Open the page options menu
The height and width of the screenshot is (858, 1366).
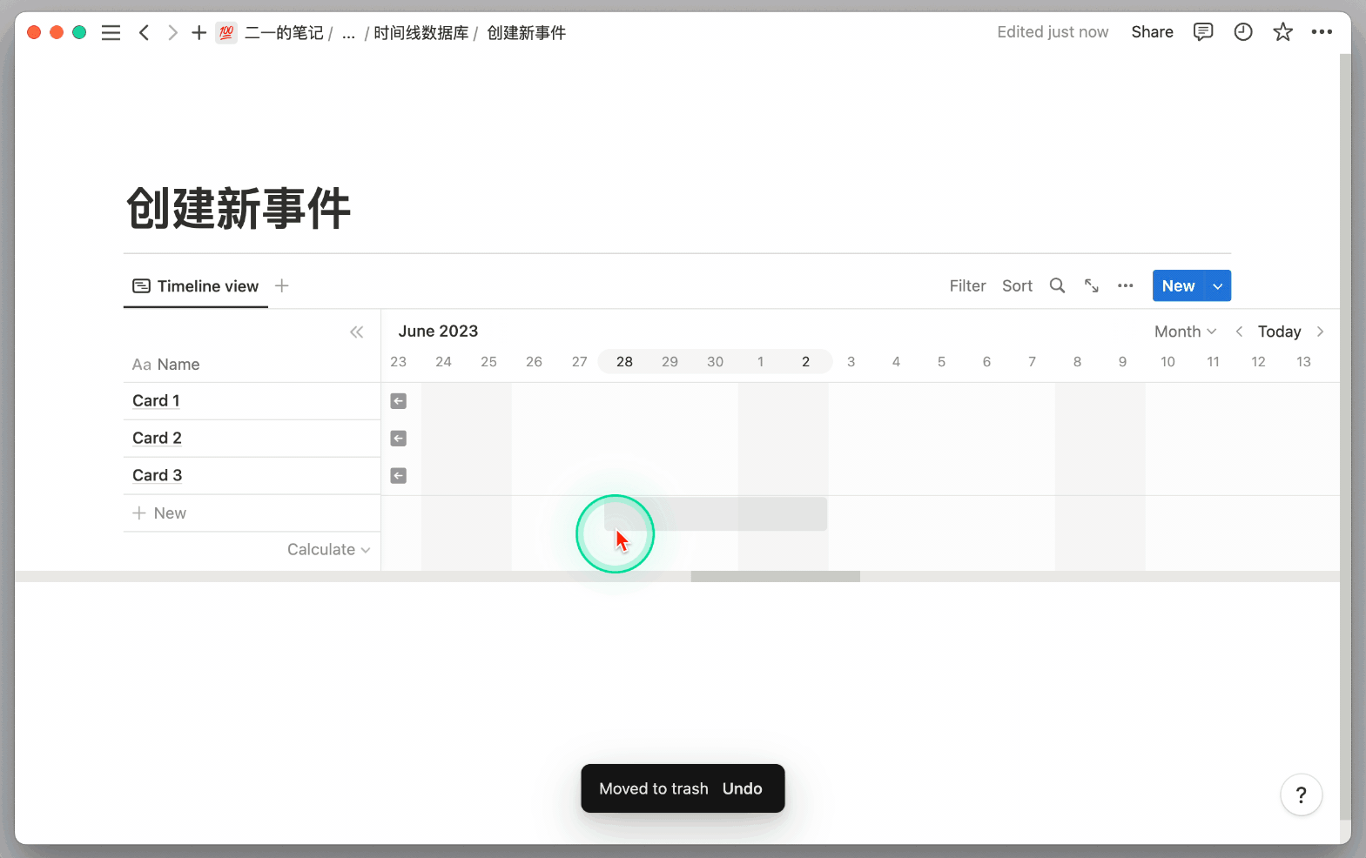click(1322, 32)
